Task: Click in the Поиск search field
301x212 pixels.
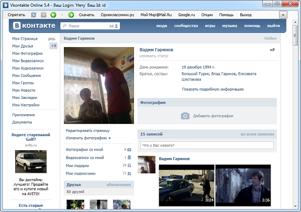Action: tap(90, 26)
